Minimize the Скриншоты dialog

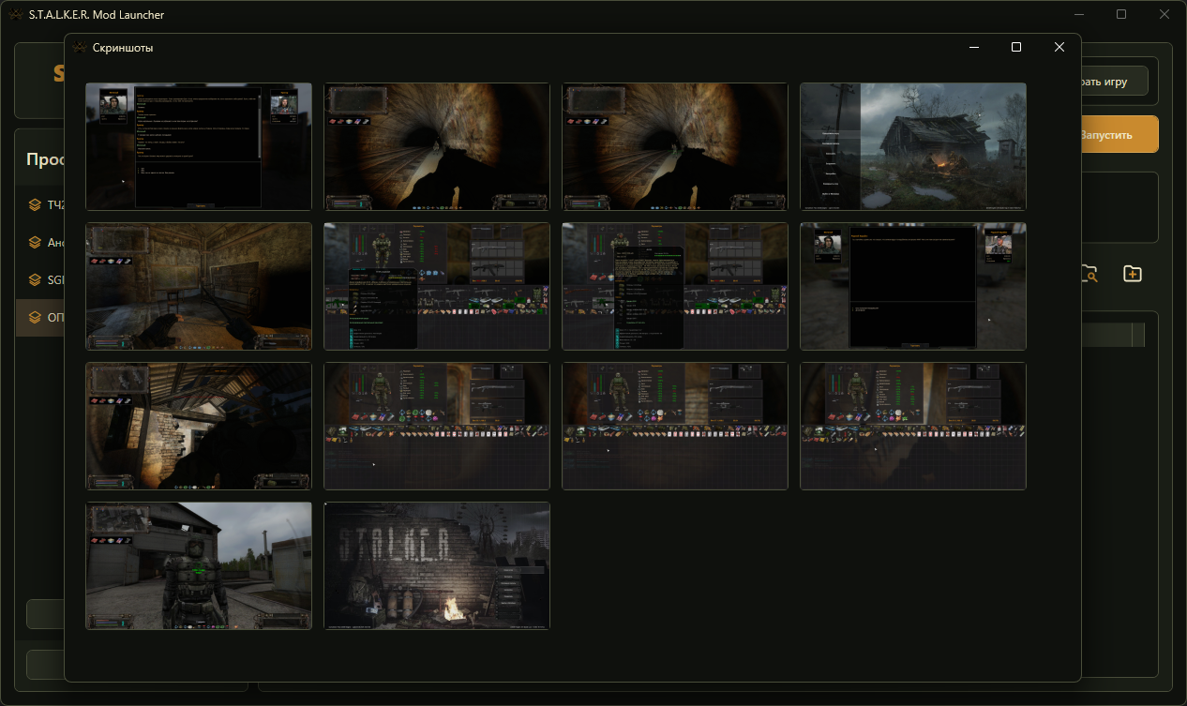point(974,47)
